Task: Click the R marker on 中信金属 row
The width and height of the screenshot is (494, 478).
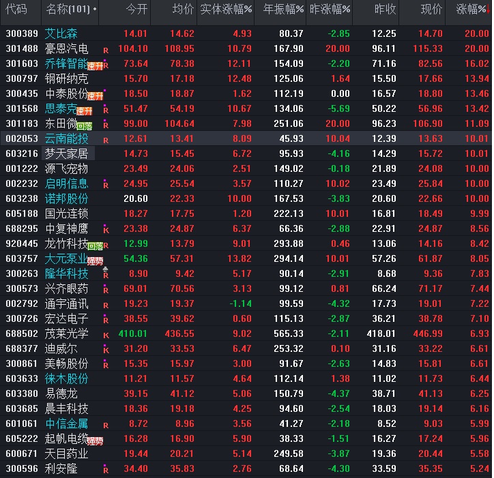Action: [x=106, y=425]
